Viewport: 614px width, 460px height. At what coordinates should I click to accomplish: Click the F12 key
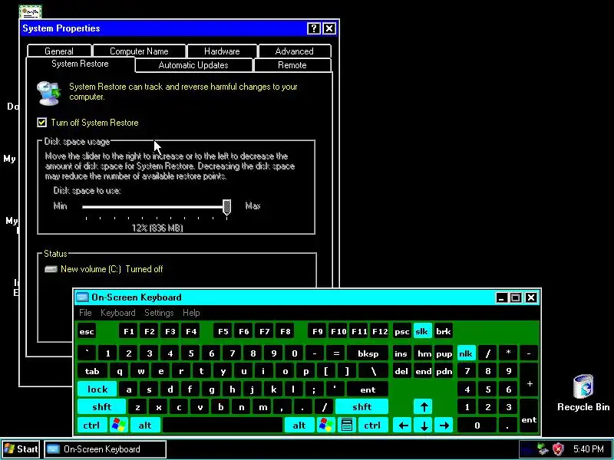point(380,332)
